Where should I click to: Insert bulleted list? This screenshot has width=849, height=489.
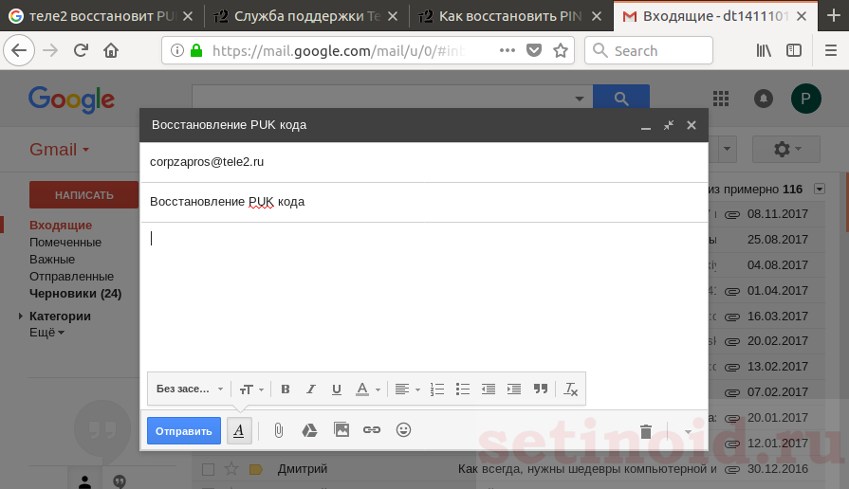(x=462, y=389)
